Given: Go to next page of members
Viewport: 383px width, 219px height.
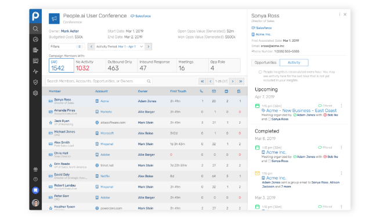Looking at the screenshot, I should pyautogui.click(x=233, y=81).
